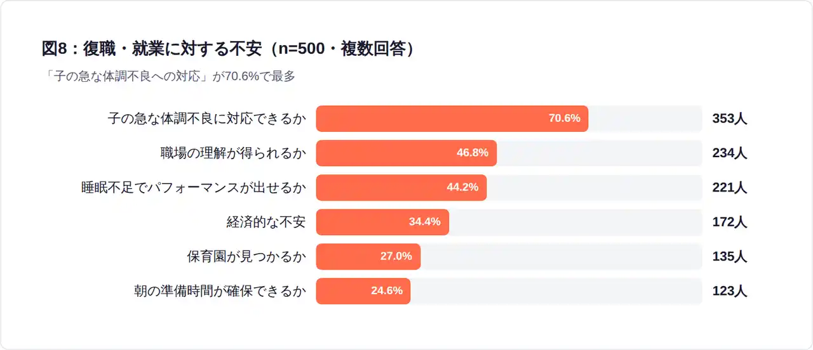Click the 221人 count value
Screen dimensions: 813x350
click(x=729, y=188)
